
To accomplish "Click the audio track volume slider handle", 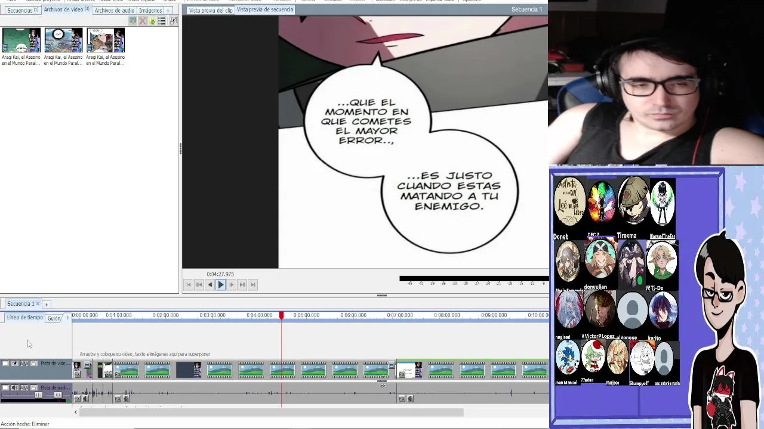I will [38, 395].
